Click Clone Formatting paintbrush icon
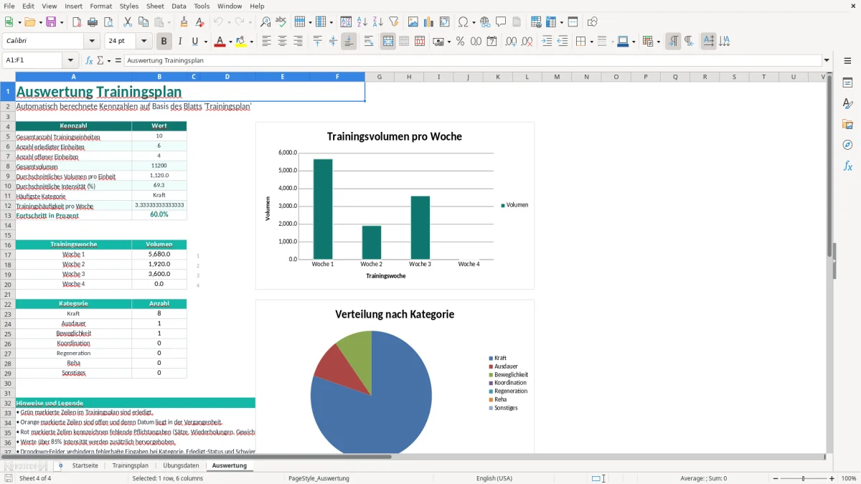861x484 pixels. click(184, 22)
